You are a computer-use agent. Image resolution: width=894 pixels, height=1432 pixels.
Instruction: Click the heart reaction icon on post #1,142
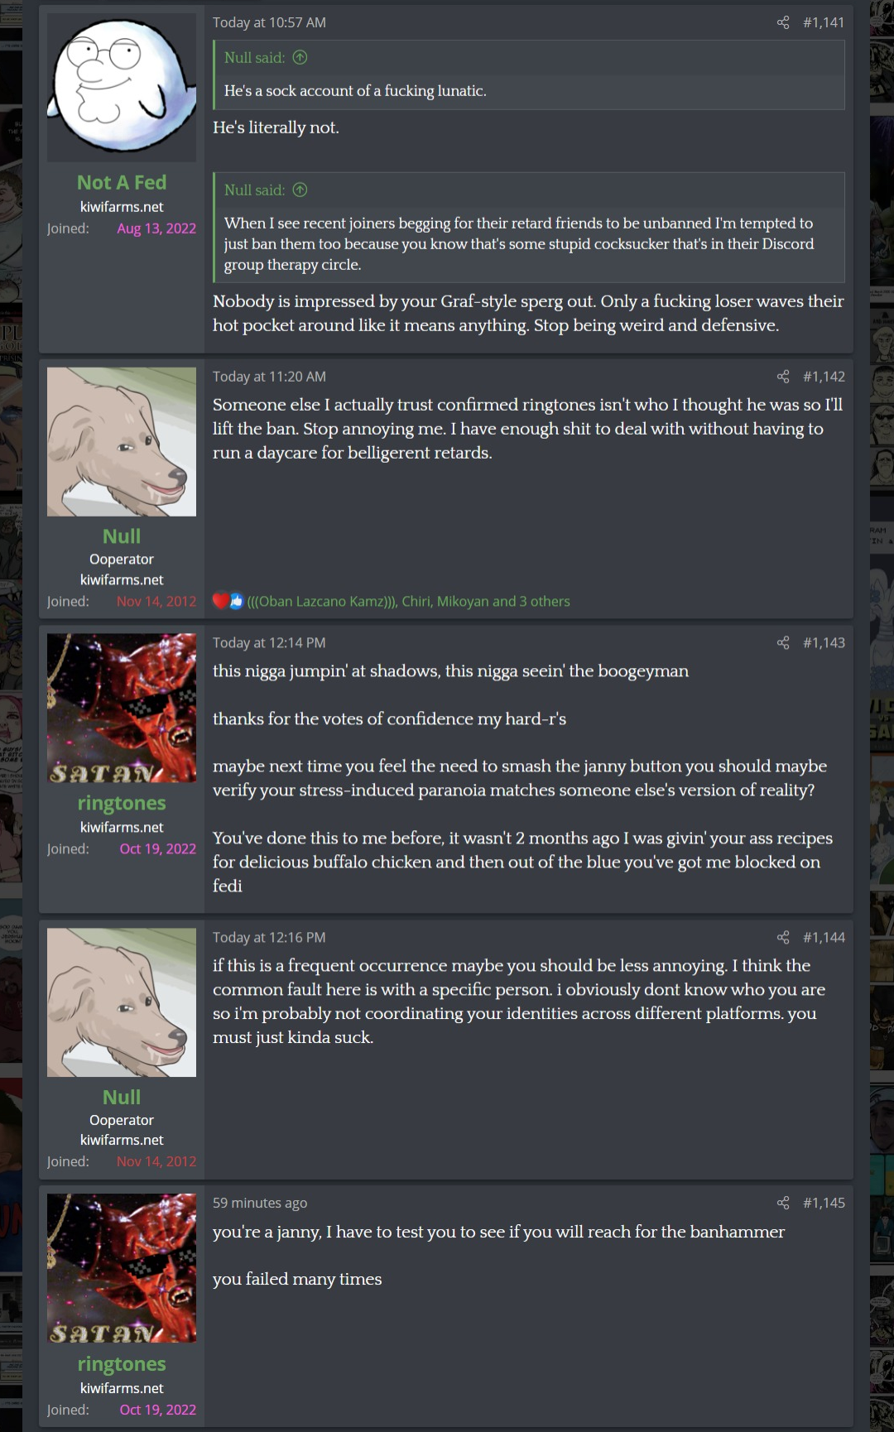tap(220, 602)
